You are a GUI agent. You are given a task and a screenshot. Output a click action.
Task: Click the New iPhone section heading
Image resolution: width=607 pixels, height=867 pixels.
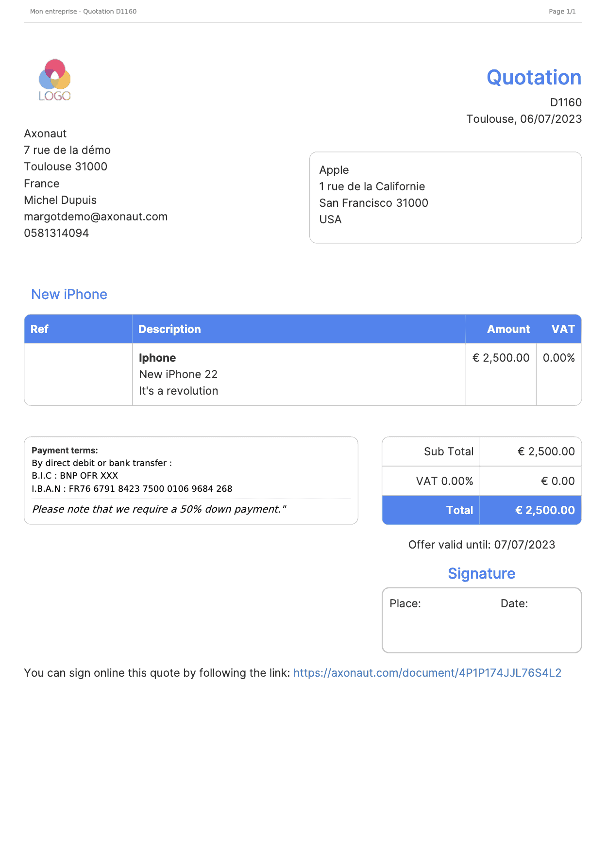coord(69,294)
